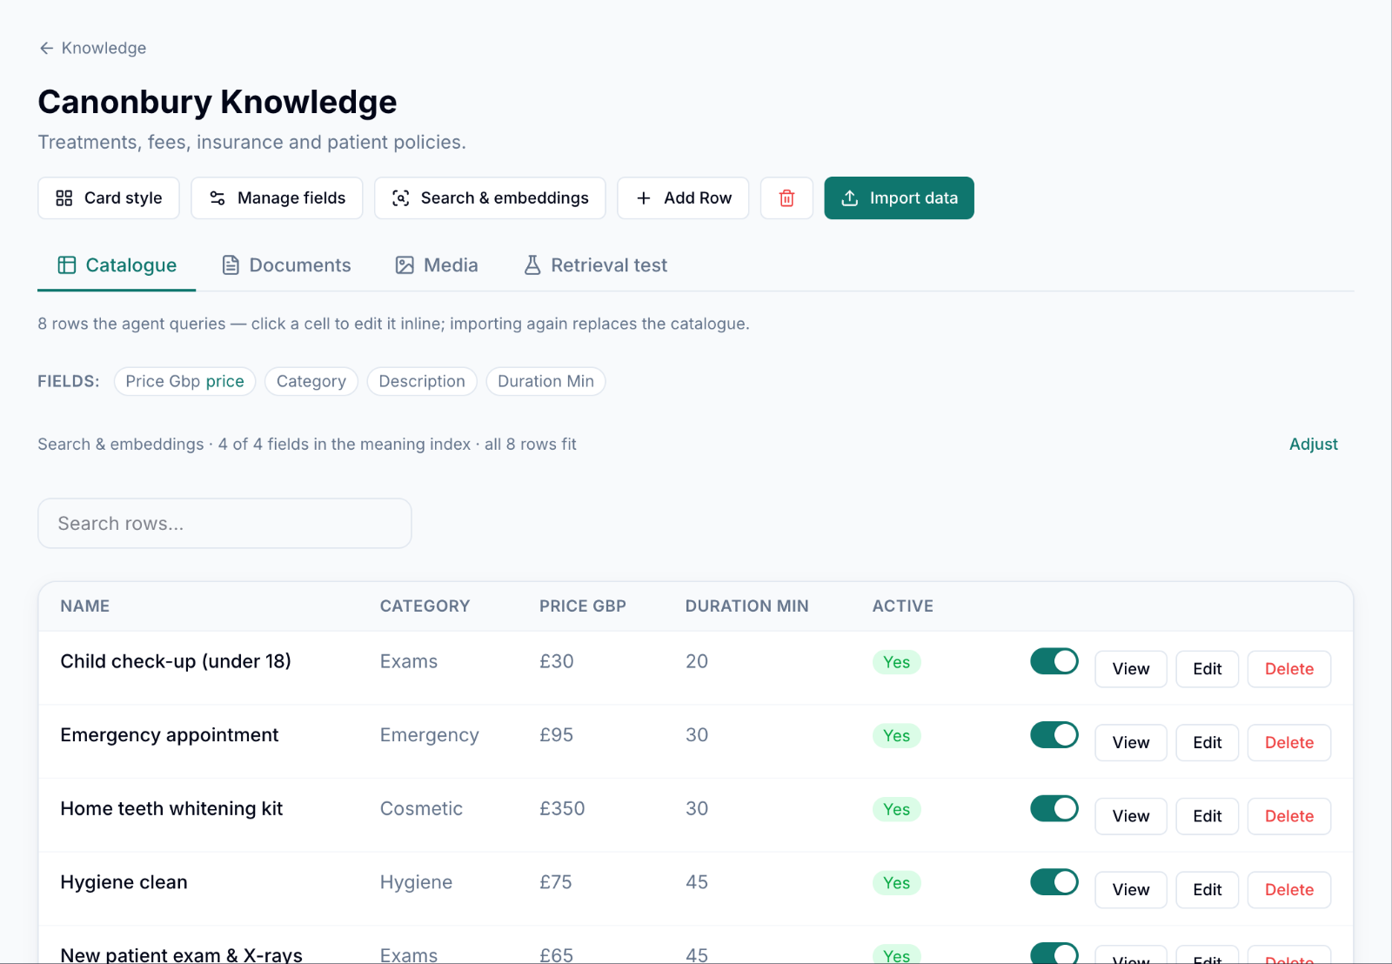Select the Category field chip

click(311, 381)
